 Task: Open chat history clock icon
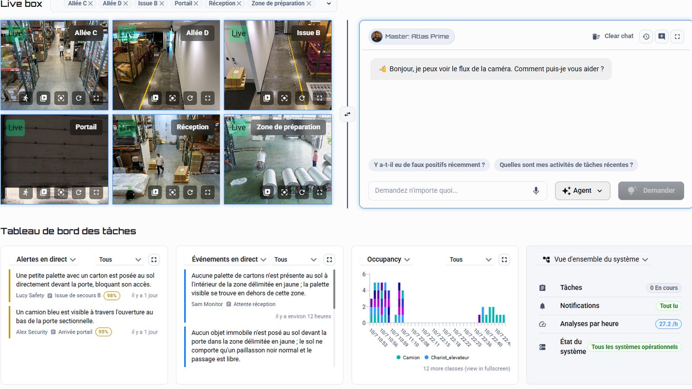tap(646, 36)
